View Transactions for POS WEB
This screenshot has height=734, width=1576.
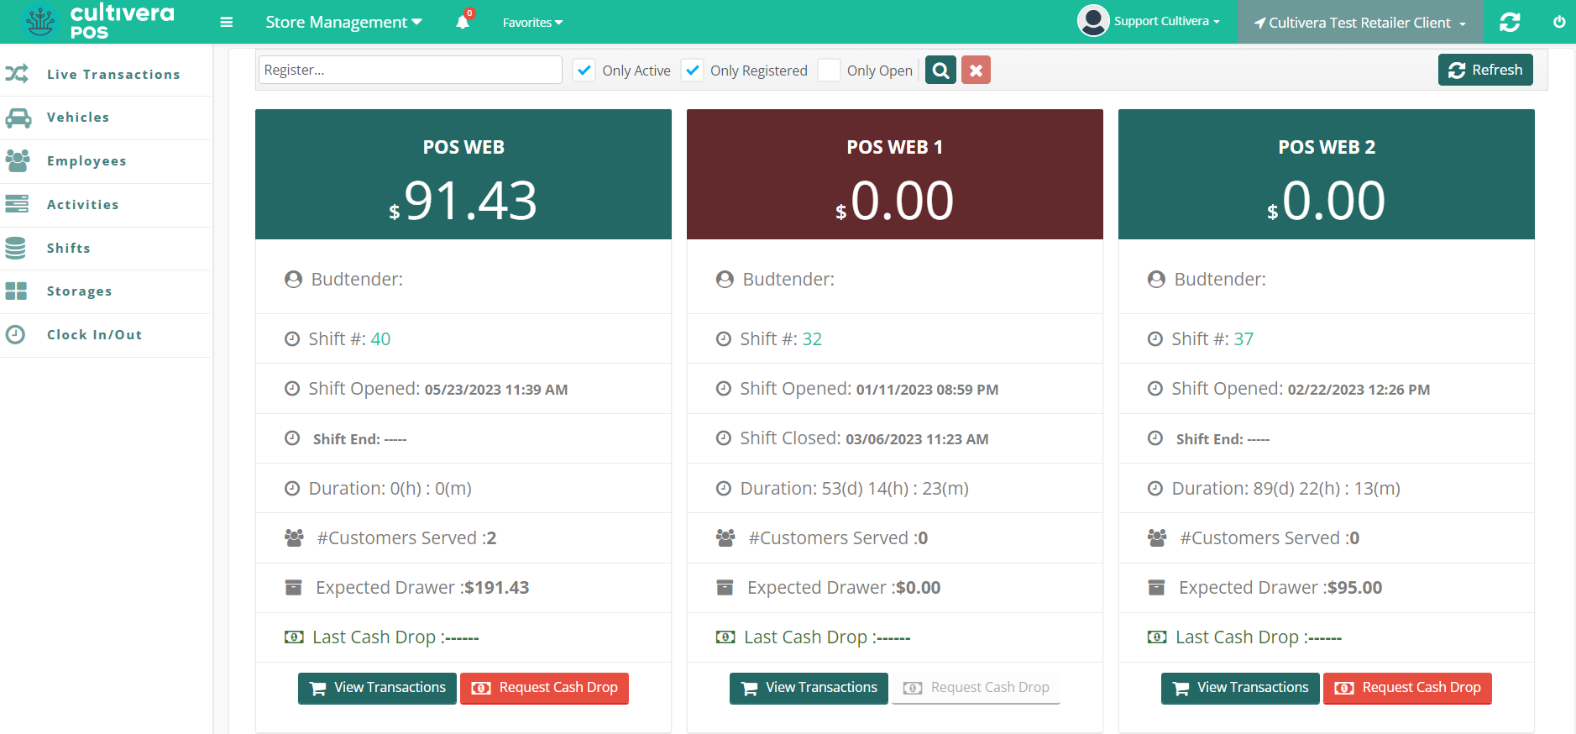378,688
